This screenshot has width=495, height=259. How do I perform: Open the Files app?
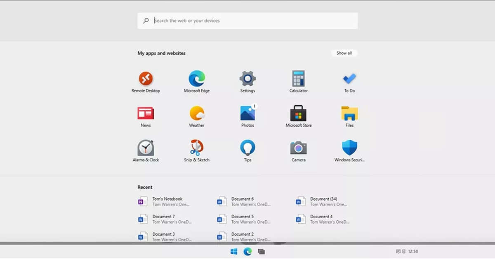pyautogui.click(x=349, y=116)
